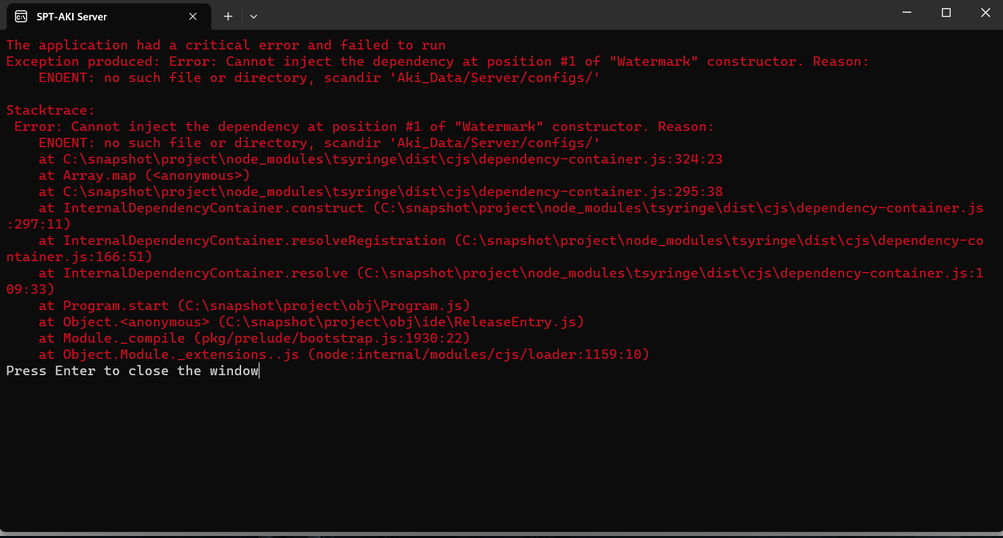Click the 'at Module._compile' stack line
Viewport: 1003px width, 538px height.
(x=254, y=338)
